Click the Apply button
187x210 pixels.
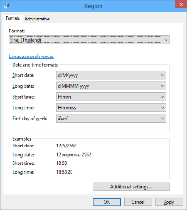[x=169, y=202]
